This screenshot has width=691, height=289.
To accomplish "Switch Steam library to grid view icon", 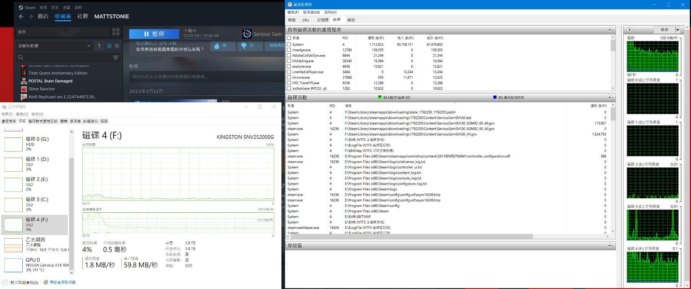I will (116, 32).
